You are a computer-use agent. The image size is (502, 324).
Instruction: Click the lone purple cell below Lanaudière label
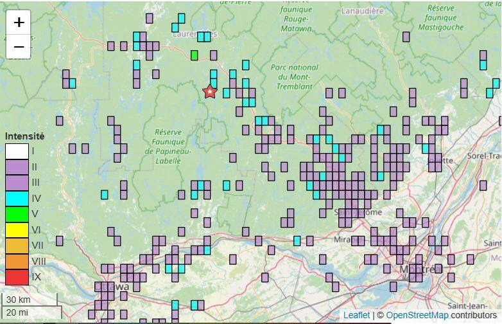tap(406, 37)
